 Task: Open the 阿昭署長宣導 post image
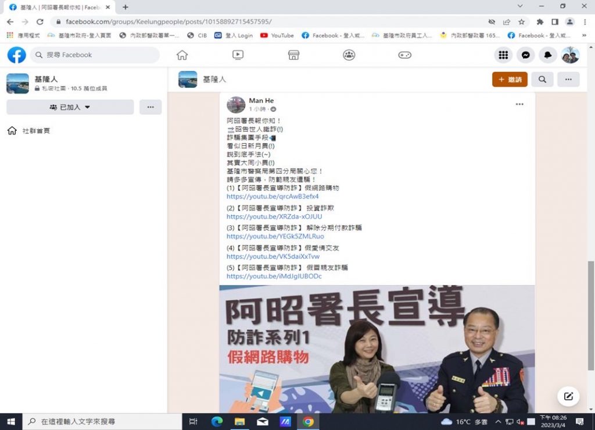coord(377,349)
